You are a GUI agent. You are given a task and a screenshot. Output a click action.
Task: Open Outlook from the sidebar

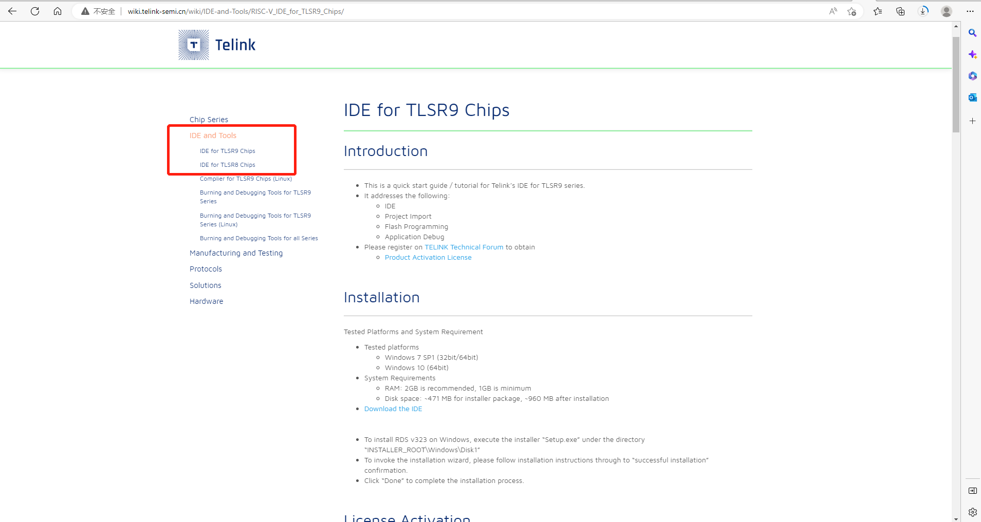972,97
